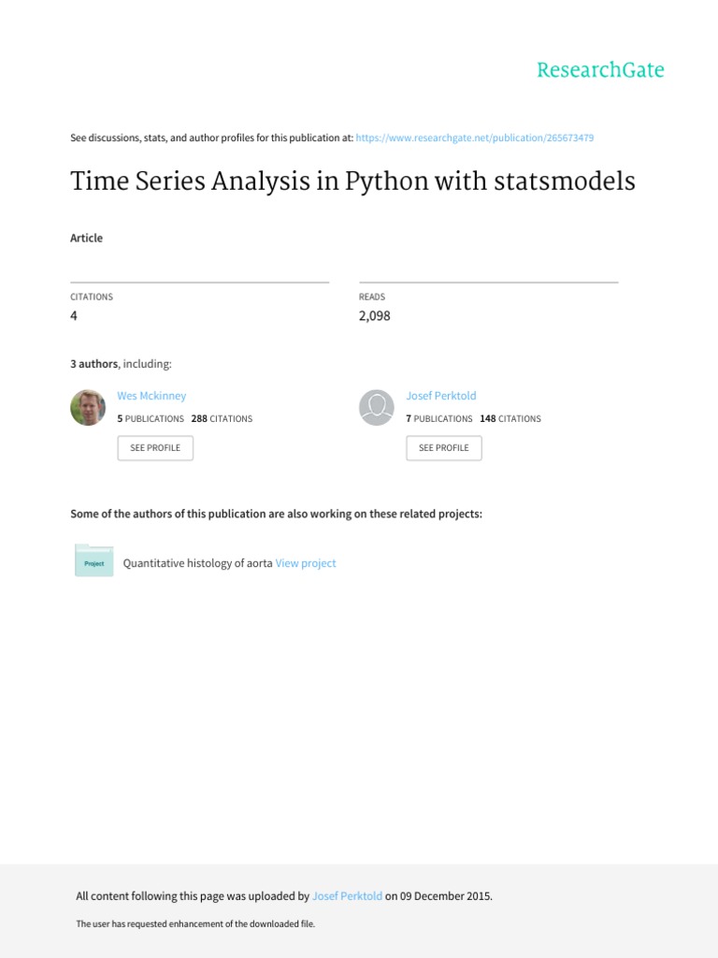Click Josef Perktold's 148 Citations count

[510, 419]
